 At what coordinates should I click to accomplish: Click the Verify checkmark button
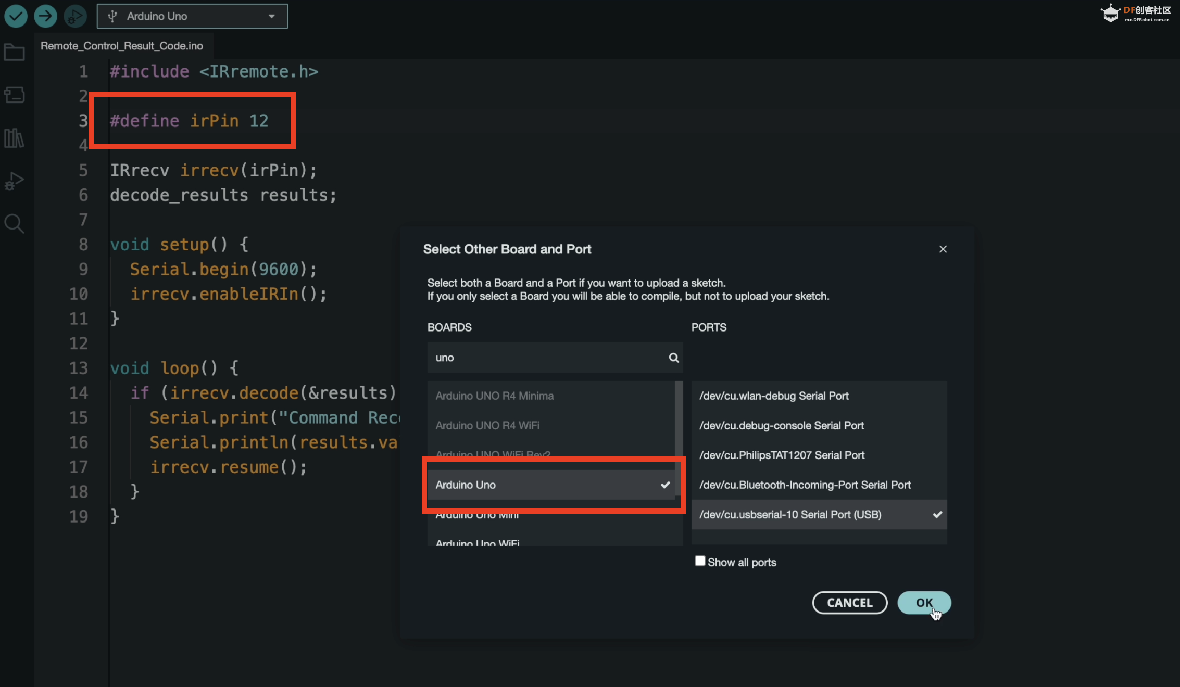coord(16,16)
